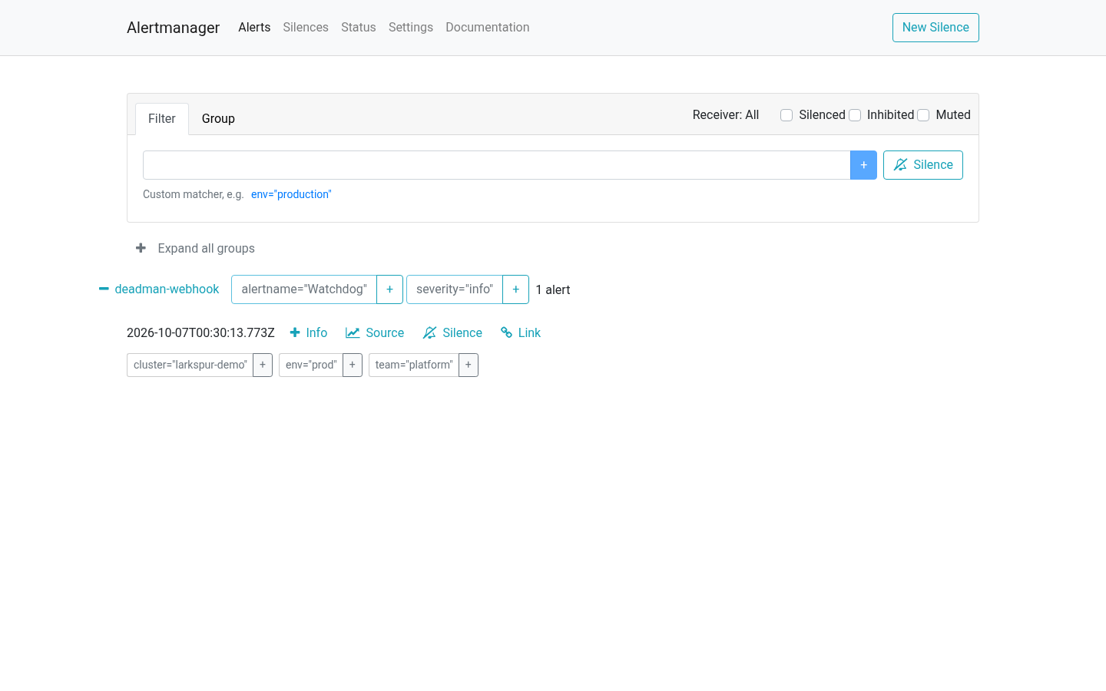This screenshot has height=691, width=1106.
Task: Open the Silences page
Action: point(306,28)
